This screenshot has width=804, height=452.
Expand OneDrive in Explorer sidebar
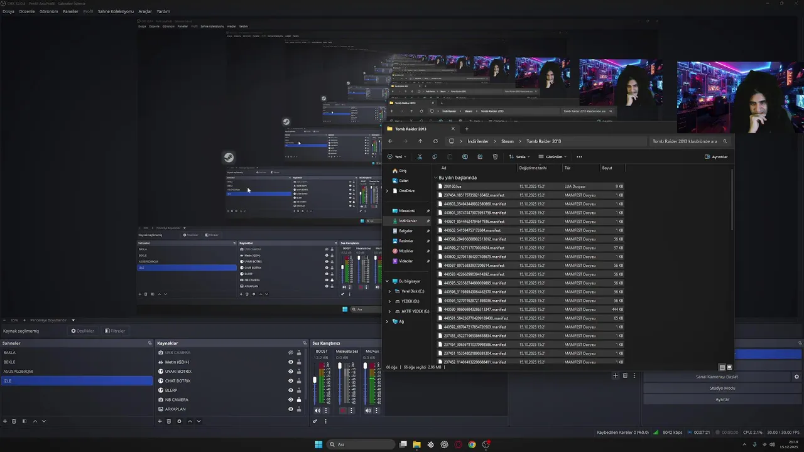click(387, 191)
